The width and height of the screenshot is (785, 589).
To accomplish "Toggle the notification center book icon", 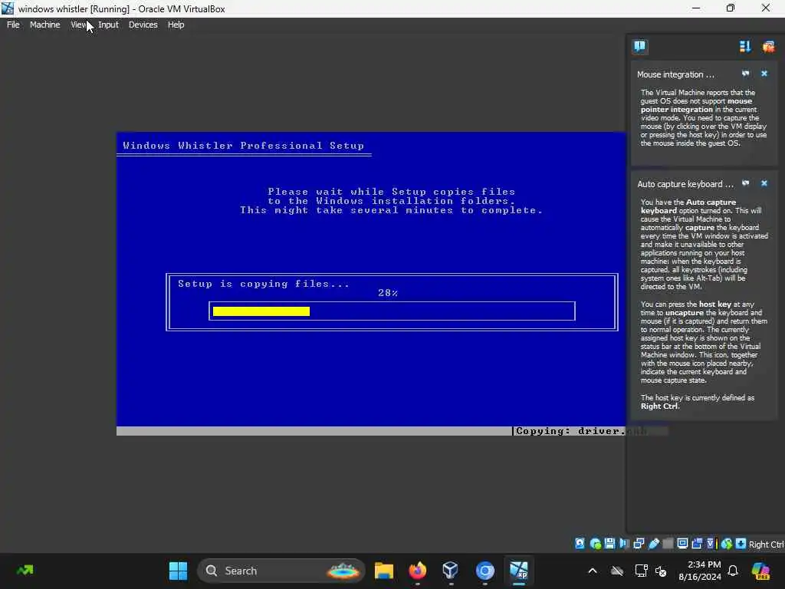I will pos(639,47).
